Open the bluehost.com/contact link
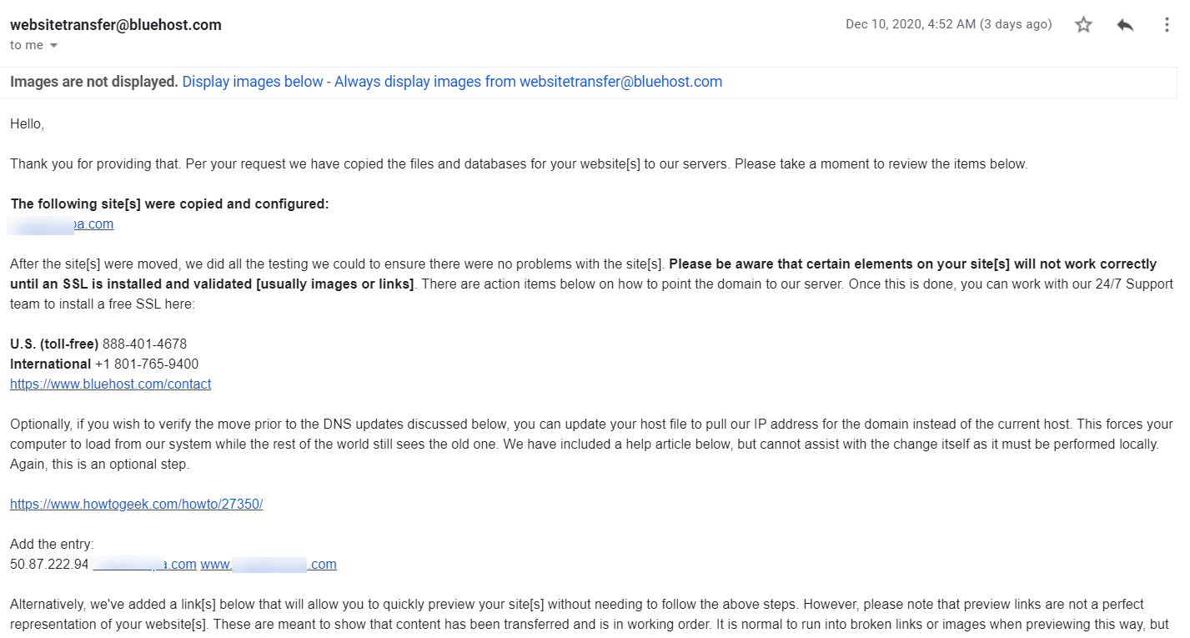The width and height of the screenshot is (1190, 638). [x=110, y=384]
